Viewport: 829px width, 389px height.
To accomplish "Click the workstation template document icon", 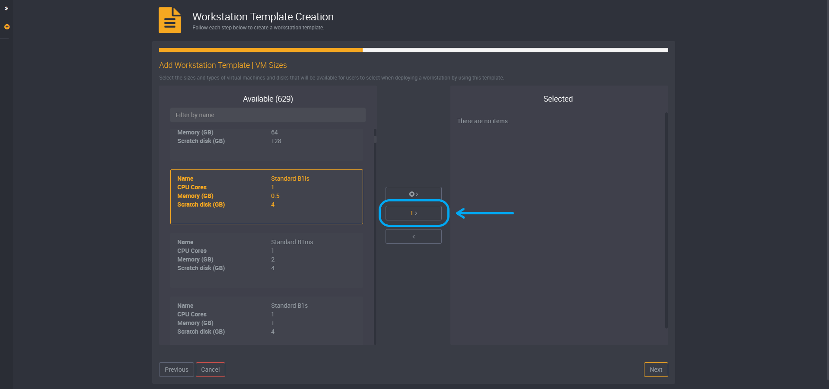I will pyautogui.click(x=170, y=20).
